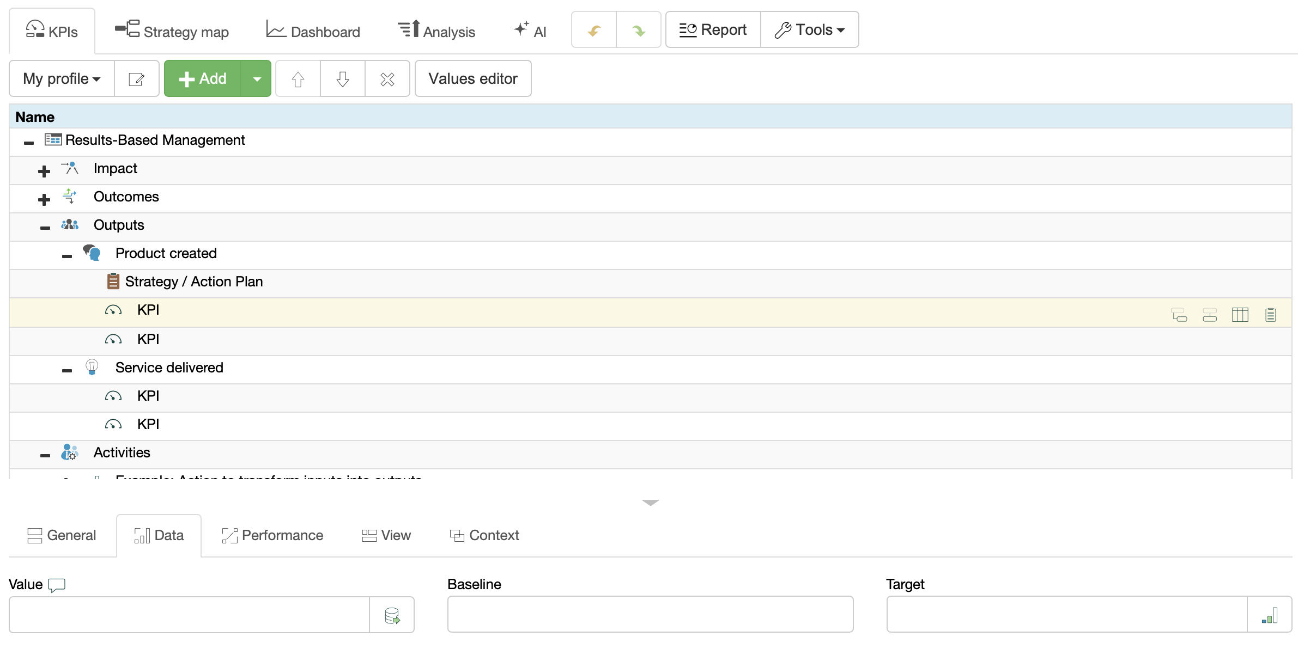Expand the Outcomes tree node
The width and height of the screenshot is (1298, 649).
(x=44, y=200)
